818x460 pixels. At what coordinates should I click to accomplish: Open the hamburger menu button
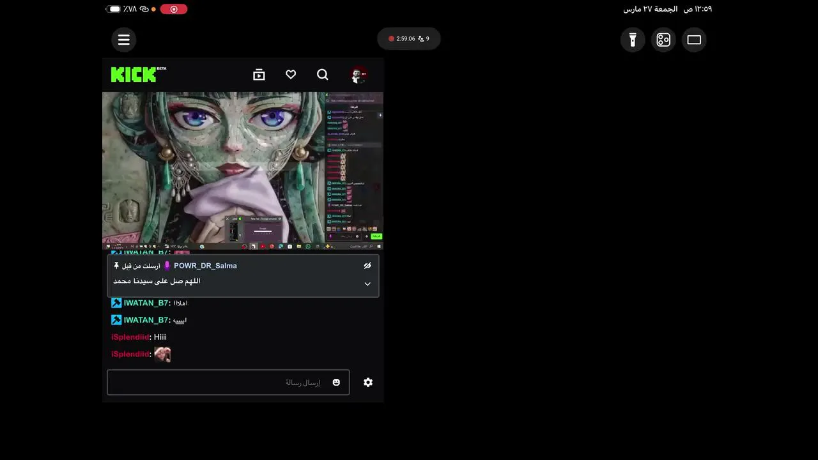coord(124,40)
